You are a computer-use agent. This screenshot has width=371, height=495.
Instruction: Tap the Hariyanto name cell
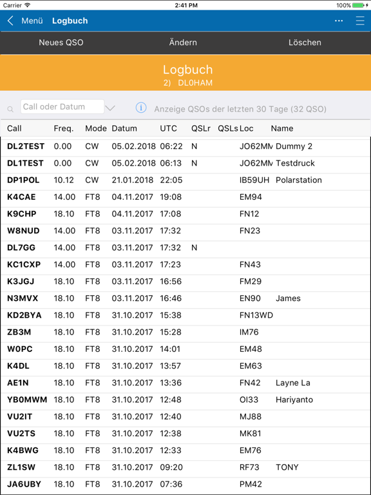pyautogui.click(x=294, y=400)
